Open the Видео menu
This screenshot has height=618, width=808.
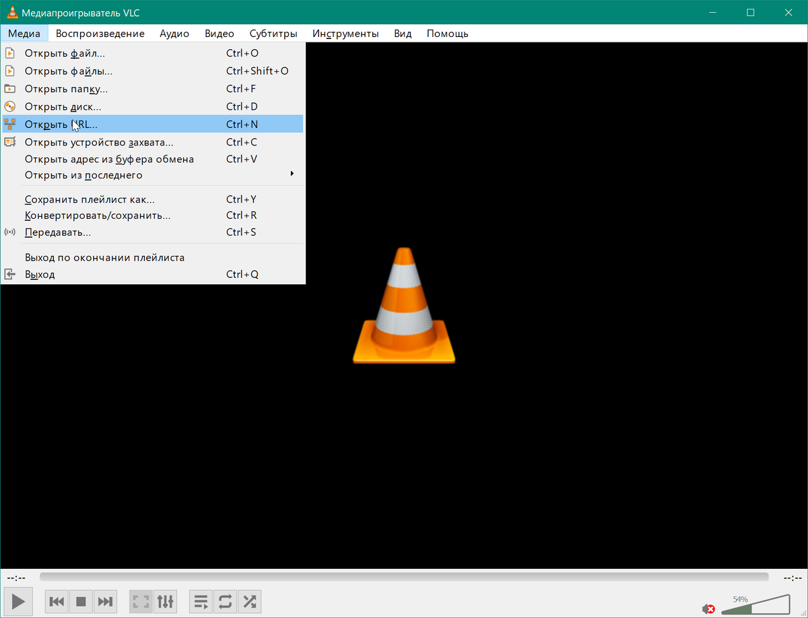point(220,34)
